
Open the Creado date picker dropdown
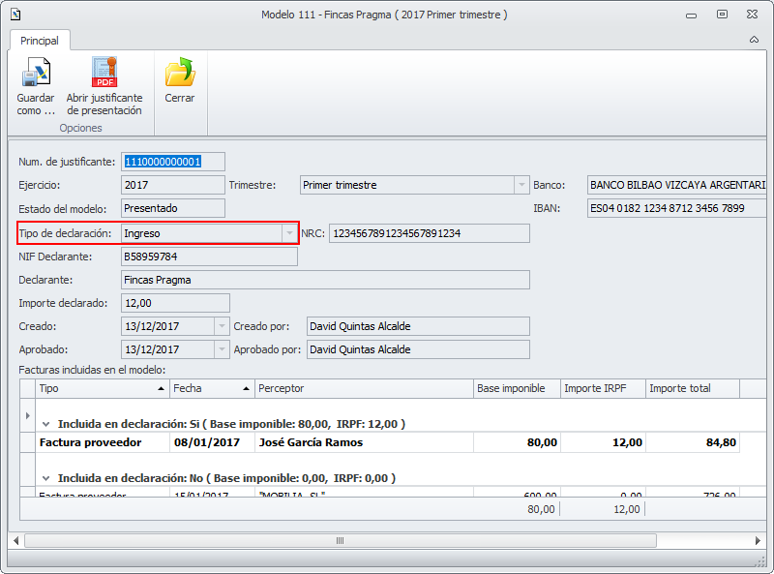tap(222, 326)
